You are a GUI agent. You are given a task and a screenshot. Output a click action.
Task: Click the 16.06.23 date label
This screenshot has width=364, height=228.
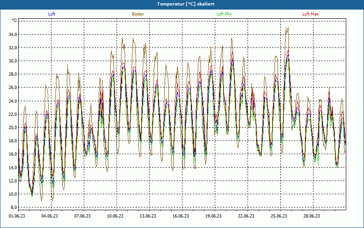(x=181, y=216)
